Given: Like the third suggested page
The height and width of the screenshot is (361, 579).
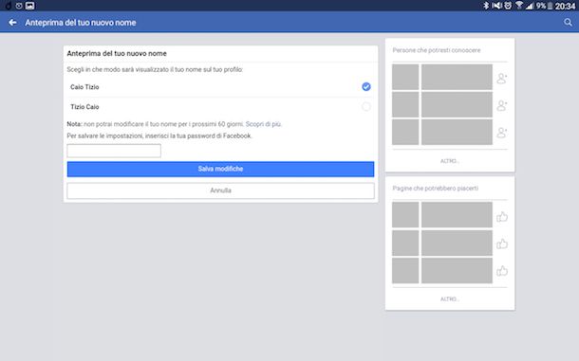Looking at the screenshot, I should point(502,271).
